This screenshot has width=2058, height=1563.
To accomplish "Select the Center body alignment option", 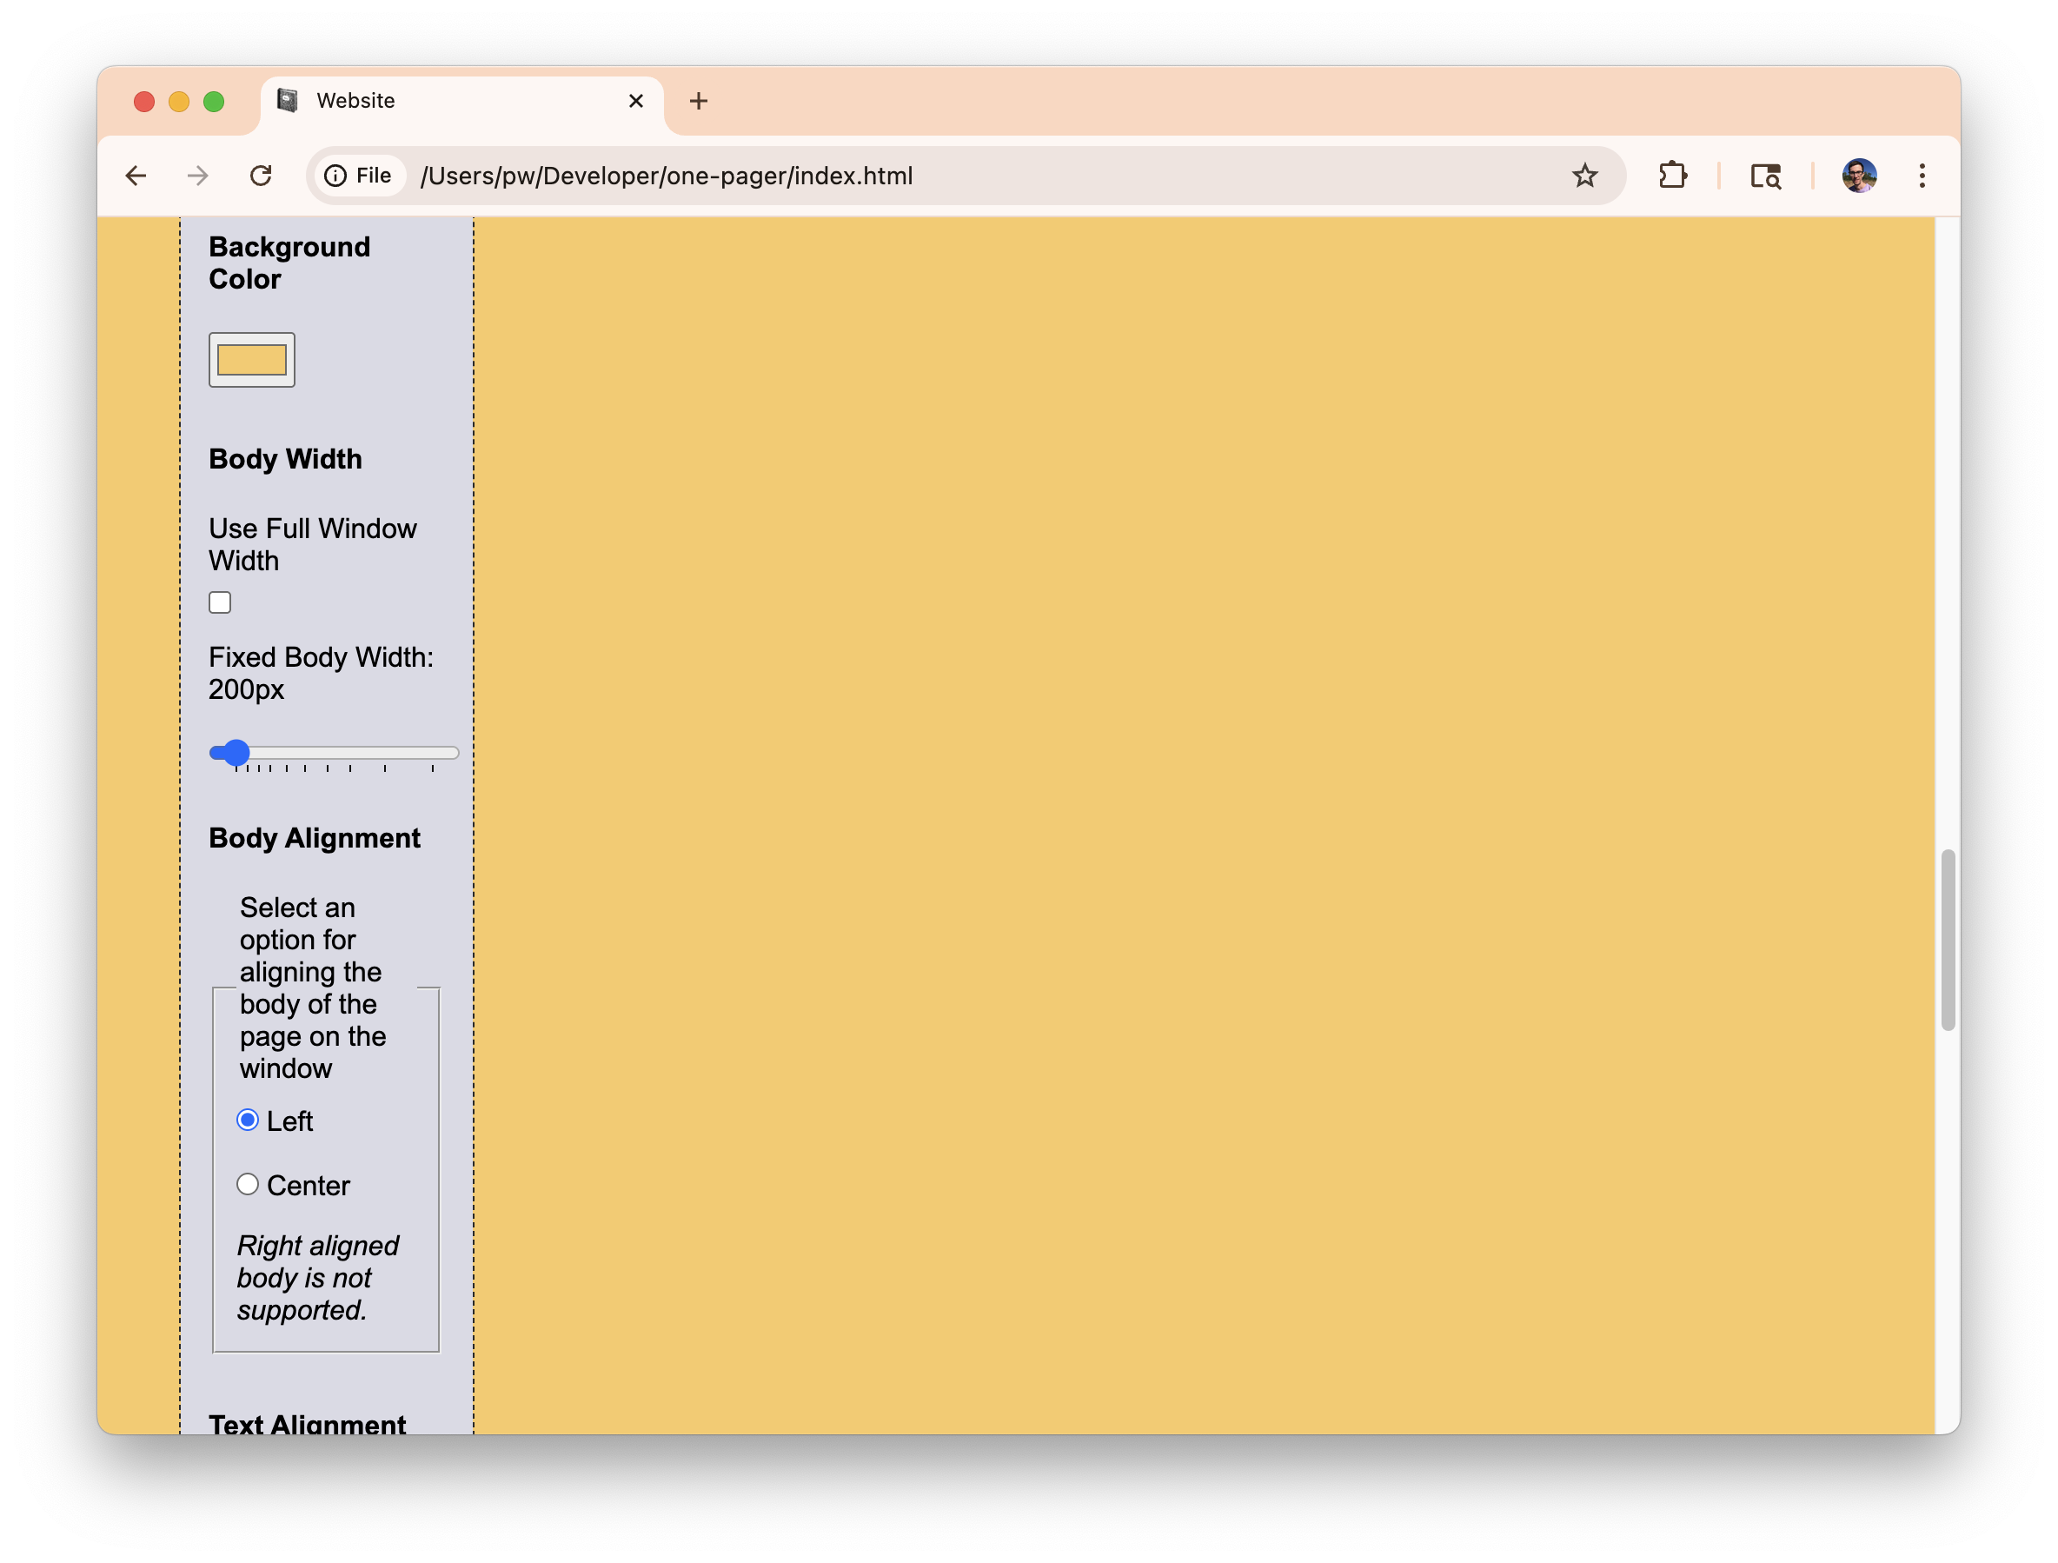I will (x=248, y=1183).
